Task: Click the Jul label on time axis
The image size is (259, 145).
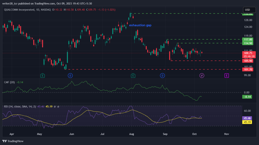Action: tap(102, 134)
